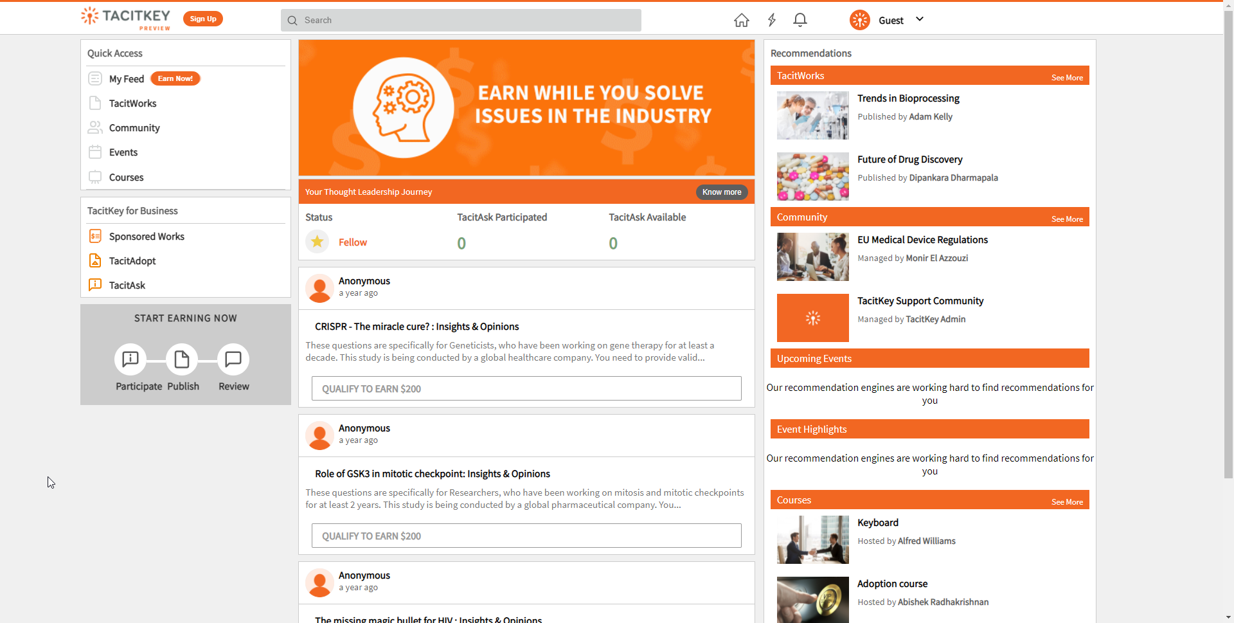1234x623 pixels.
Task: Click the Sponsored Works icon
Action: click(x=95, y=236)
